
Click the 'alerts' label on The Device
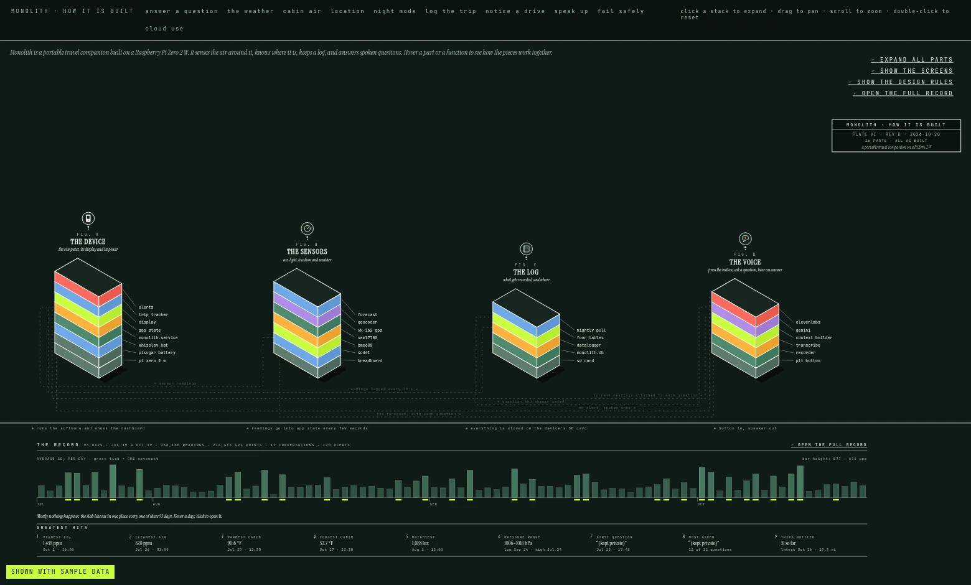tap(146, 307)
